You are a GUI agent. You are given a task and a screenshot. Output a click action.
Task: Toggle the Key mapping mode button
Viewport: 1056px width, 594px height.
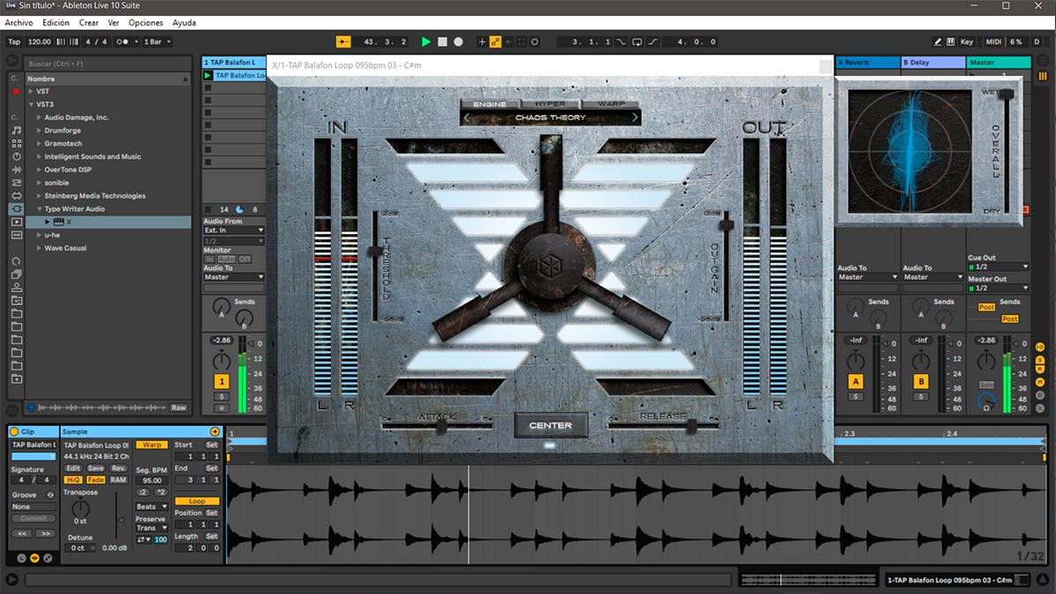[966, 41]
